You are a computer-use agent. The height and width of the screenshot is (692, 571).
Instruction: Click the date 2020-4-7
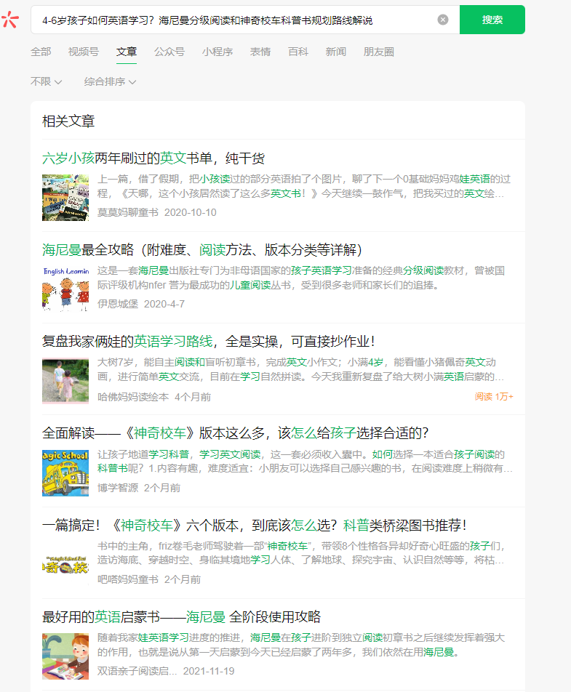coord(164,304)
